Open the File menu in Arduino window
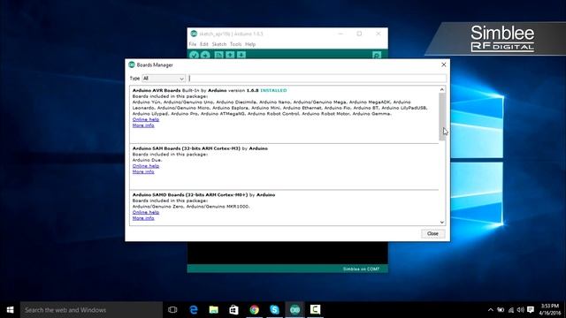 [x=193, y=44]
